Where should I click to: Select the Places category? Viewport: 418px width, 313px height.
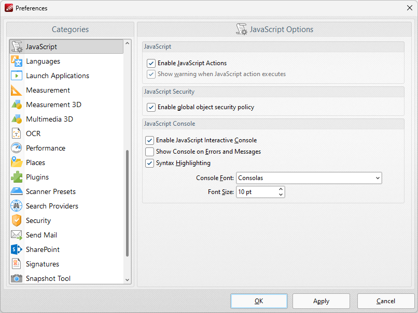(x=66, y=162)
